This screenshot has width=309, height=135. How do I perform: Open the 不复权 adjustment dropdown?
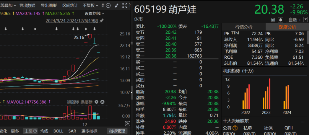(x=90, y=5)
